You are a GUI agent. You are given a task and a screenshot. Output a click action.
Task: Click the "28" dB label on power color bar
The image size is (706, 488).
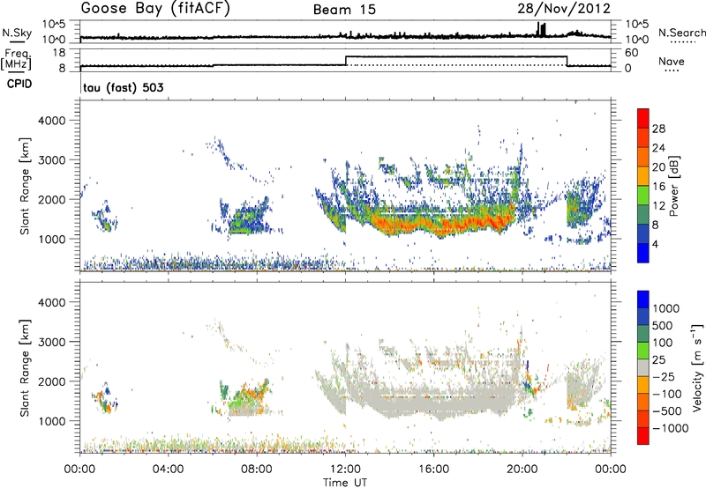pos(658,129)
